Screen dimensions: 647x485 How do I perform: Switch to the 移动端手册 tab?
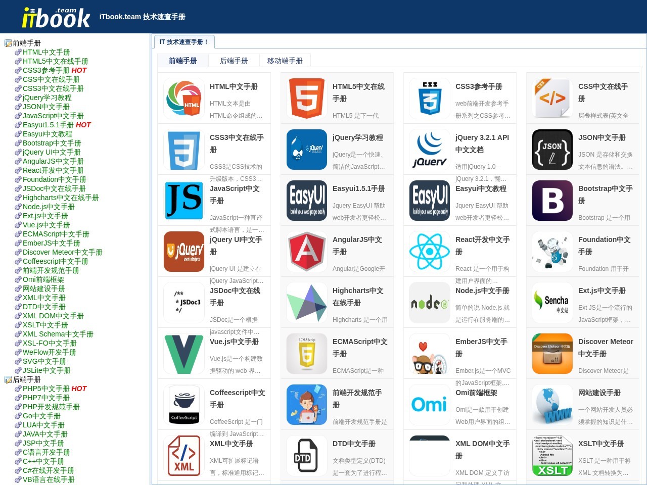tap(285, 61)
